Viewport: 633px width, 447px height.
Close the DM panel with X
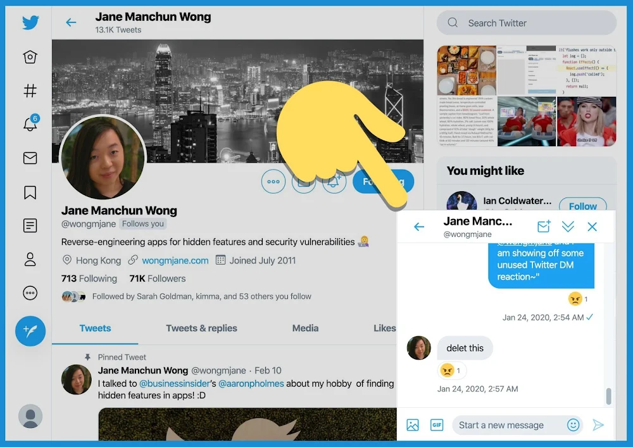pos(592,227)
